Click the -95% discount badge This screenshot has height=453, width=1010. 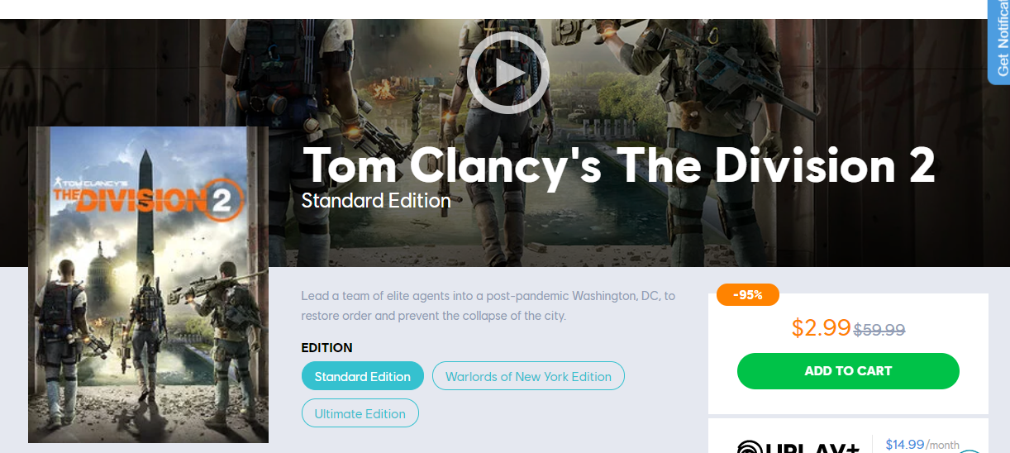(747, 294)
